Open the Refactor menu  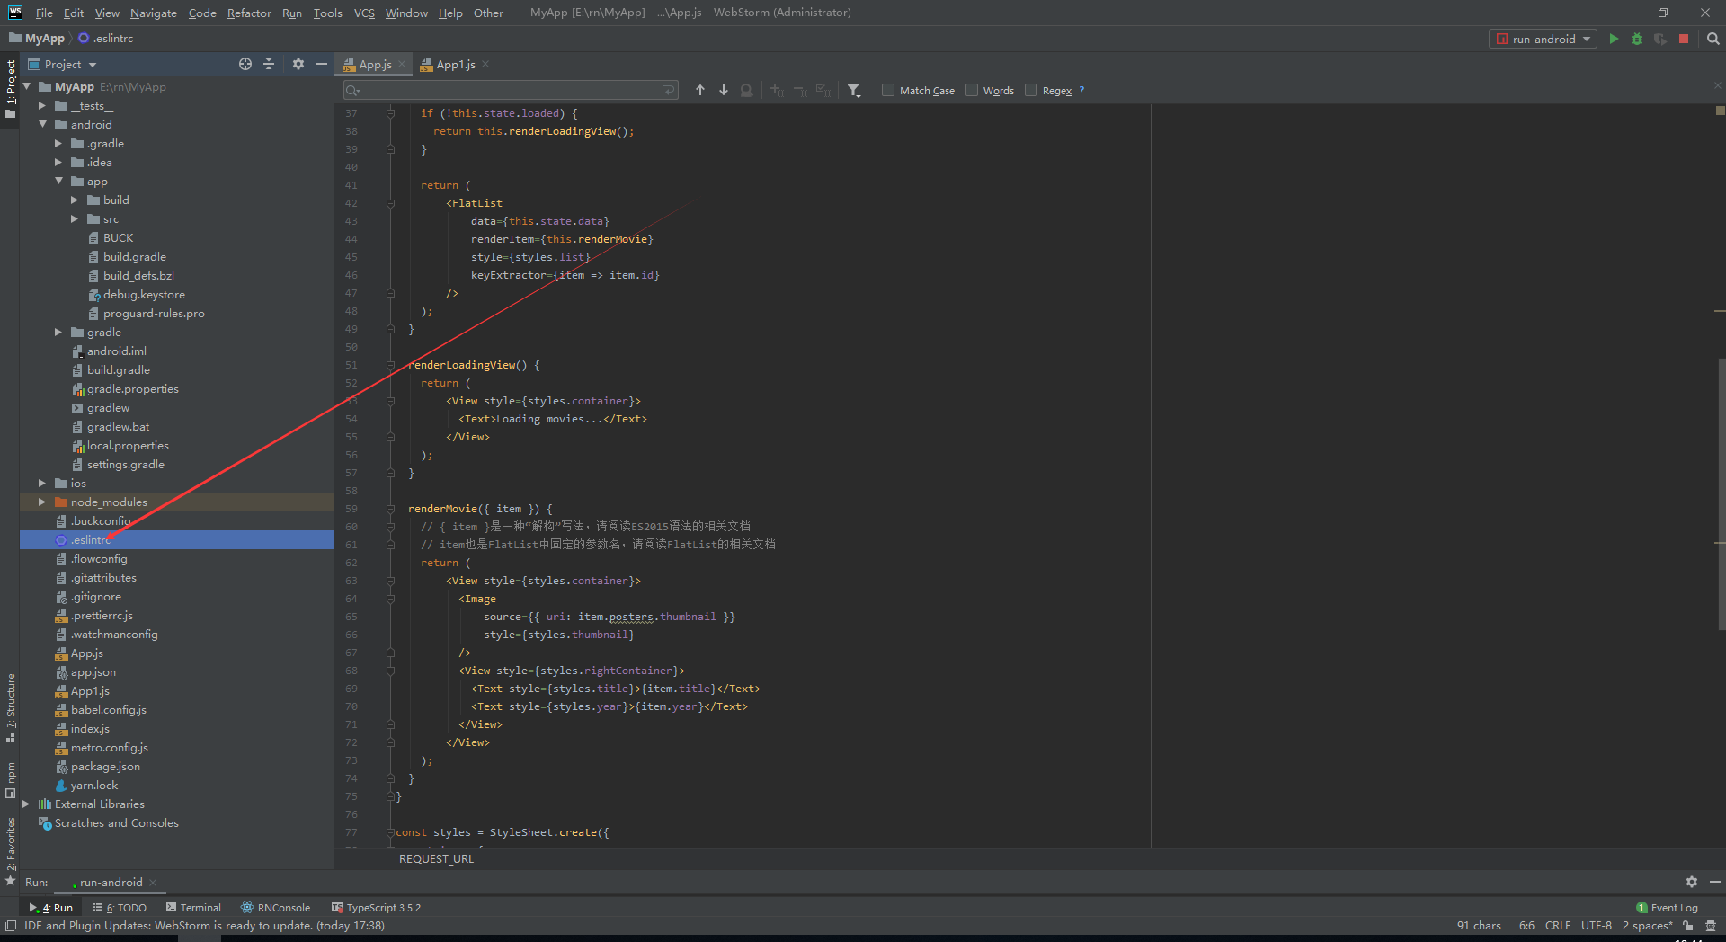[x=249, y=13]
